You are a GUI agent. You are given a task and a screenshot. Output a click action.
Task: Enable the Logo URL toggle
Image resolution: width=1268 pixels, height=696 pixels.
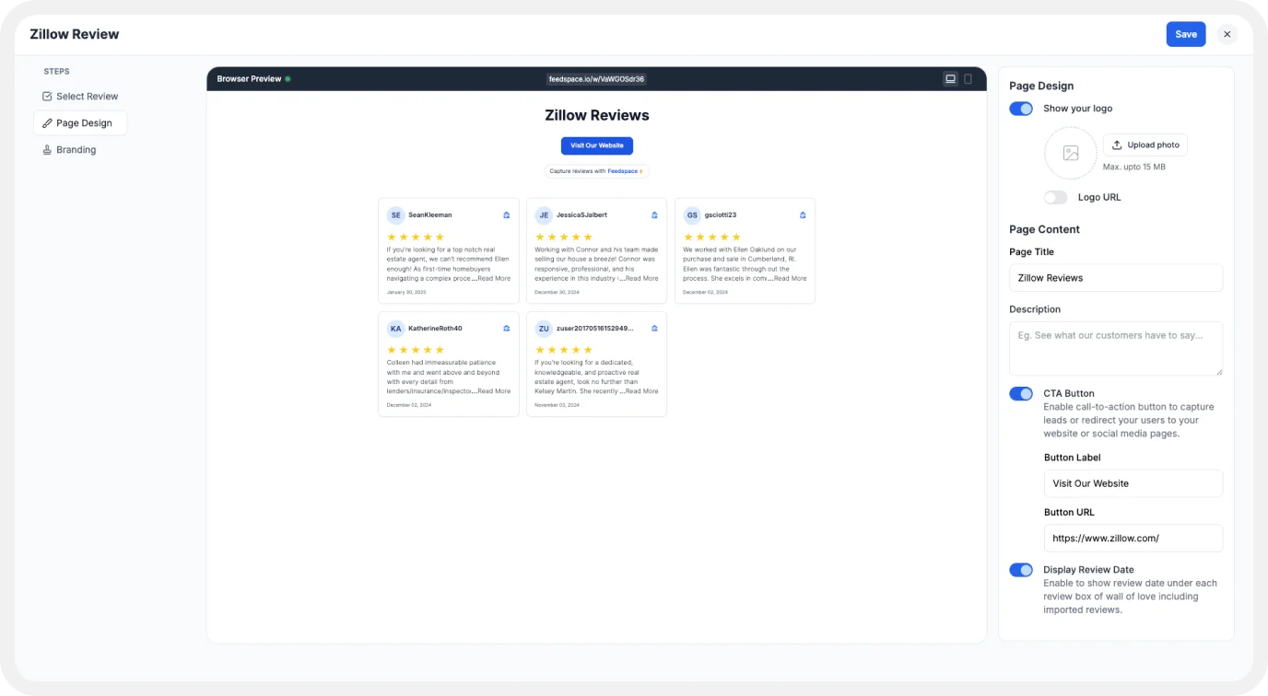pos(1055,198)
